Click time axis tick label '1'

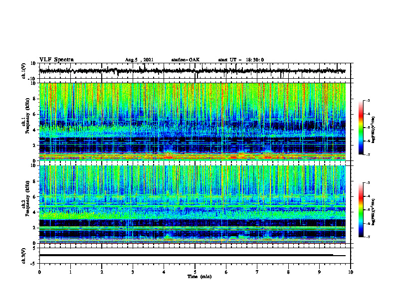point(70,272)
